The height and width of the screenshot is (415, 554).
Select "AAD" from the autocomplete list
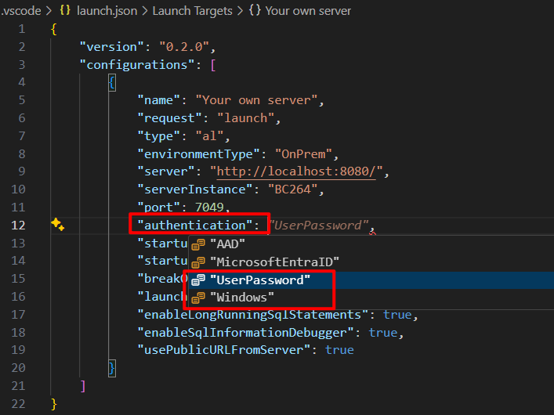(227, 244)
